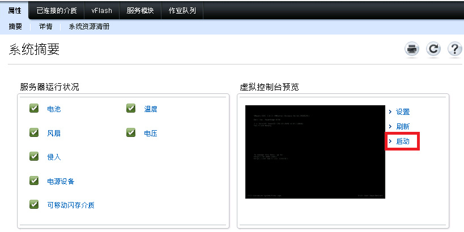Click 启动 to launch virtual console
Viewport: 464px width, 232px height.
(x=402, y=141)
